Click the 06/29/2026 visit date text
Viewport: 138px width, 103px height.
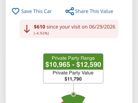[x=102, y=27]
